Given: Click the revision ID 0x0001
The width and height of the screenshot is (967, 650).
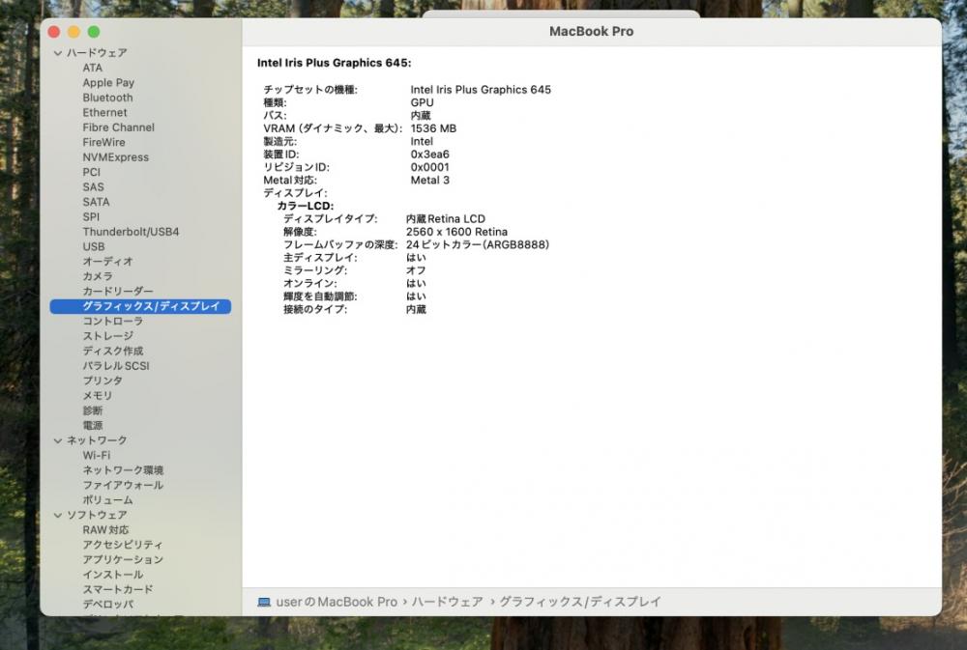Looking at the screenshot, I should [x=430, y=168].
